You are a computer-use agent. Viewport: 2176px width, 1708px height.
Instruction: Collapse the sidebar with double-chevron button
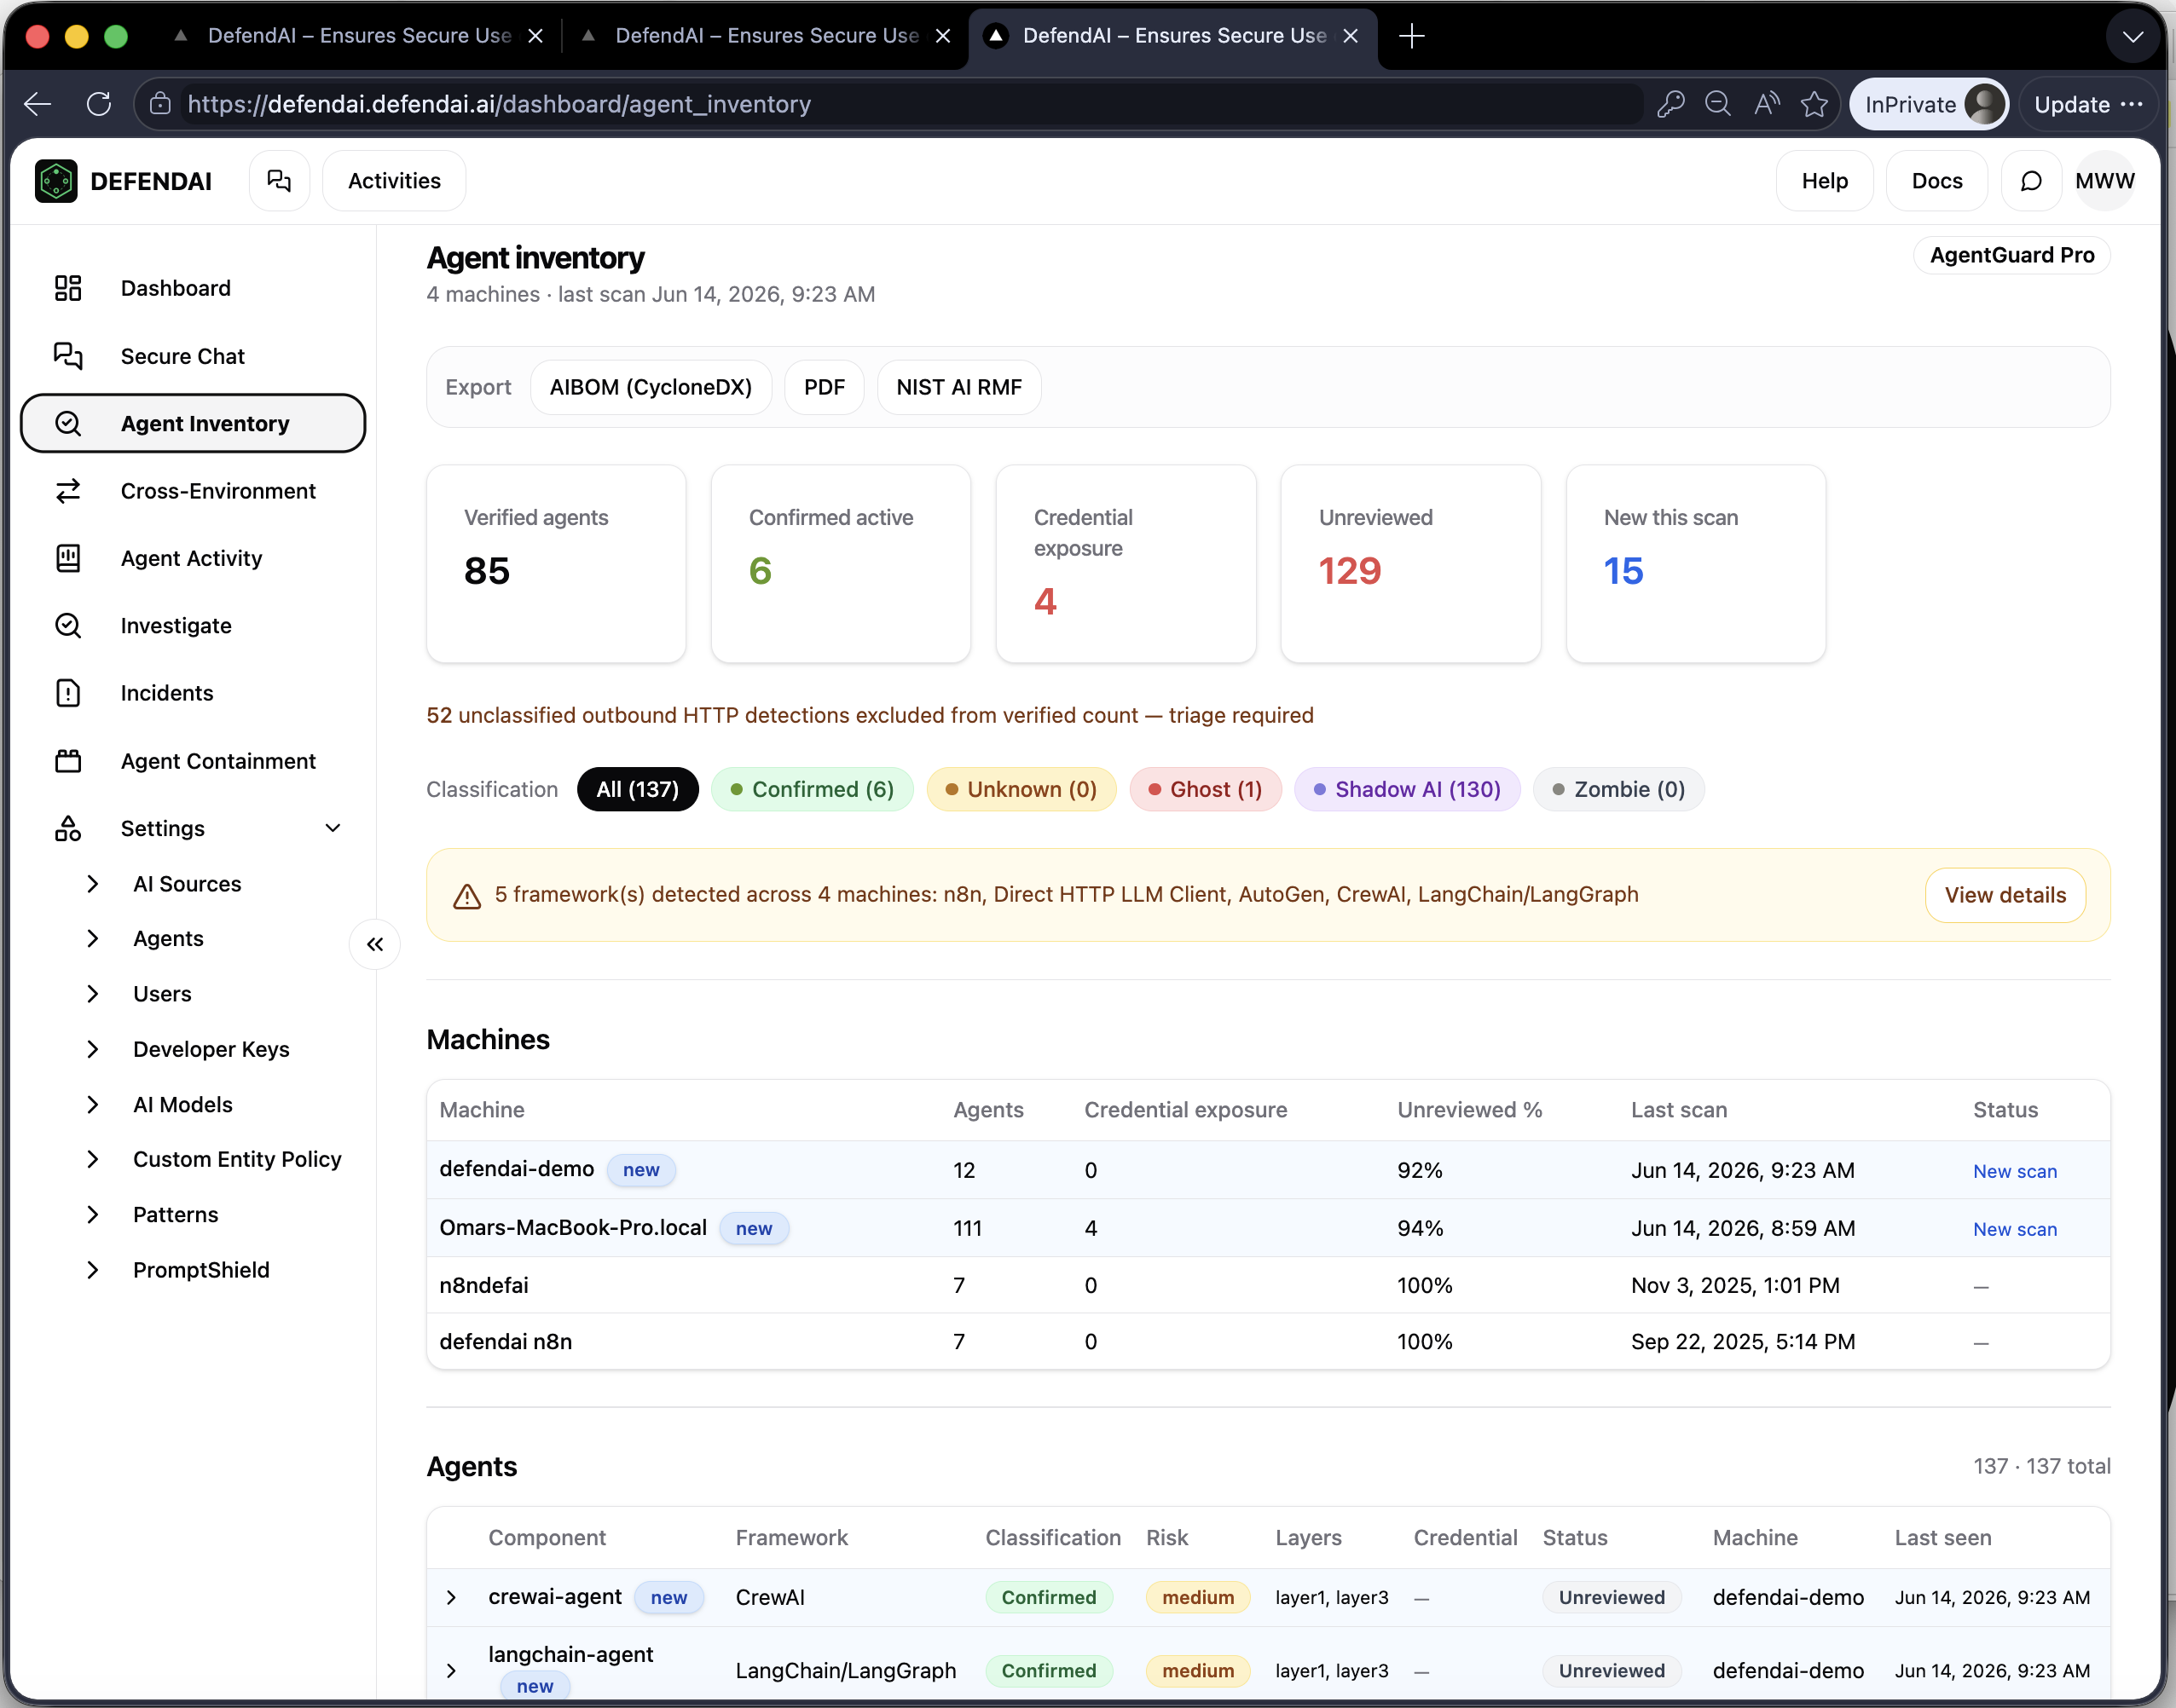point(375,944)
